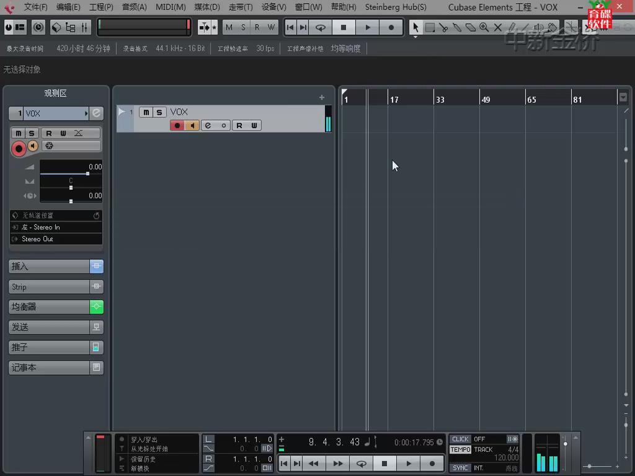Click transport panel rewind button
This screenshot has width=635, height=476.
tap(313, 464)
